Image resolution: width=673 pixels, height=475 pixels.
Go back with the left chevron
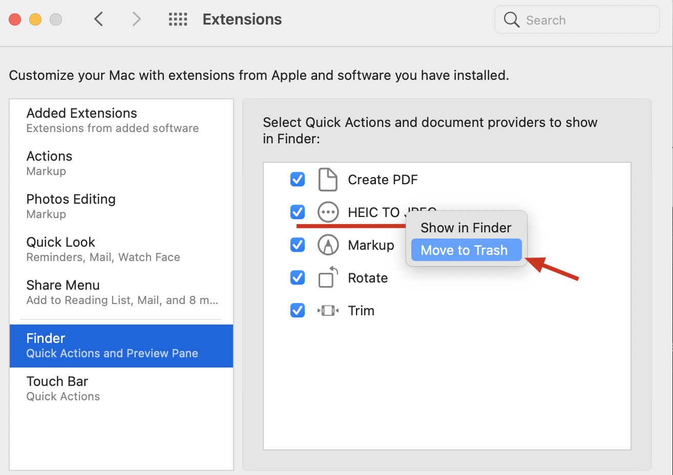(99, 19)
